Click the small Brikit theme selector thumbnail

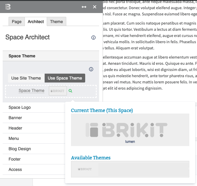(58, 91)
